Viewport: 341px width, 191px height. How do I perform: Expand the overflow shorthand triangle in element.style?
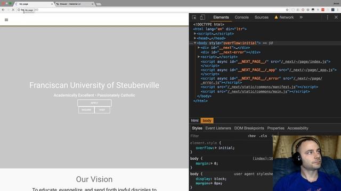(x=216, y=148)
